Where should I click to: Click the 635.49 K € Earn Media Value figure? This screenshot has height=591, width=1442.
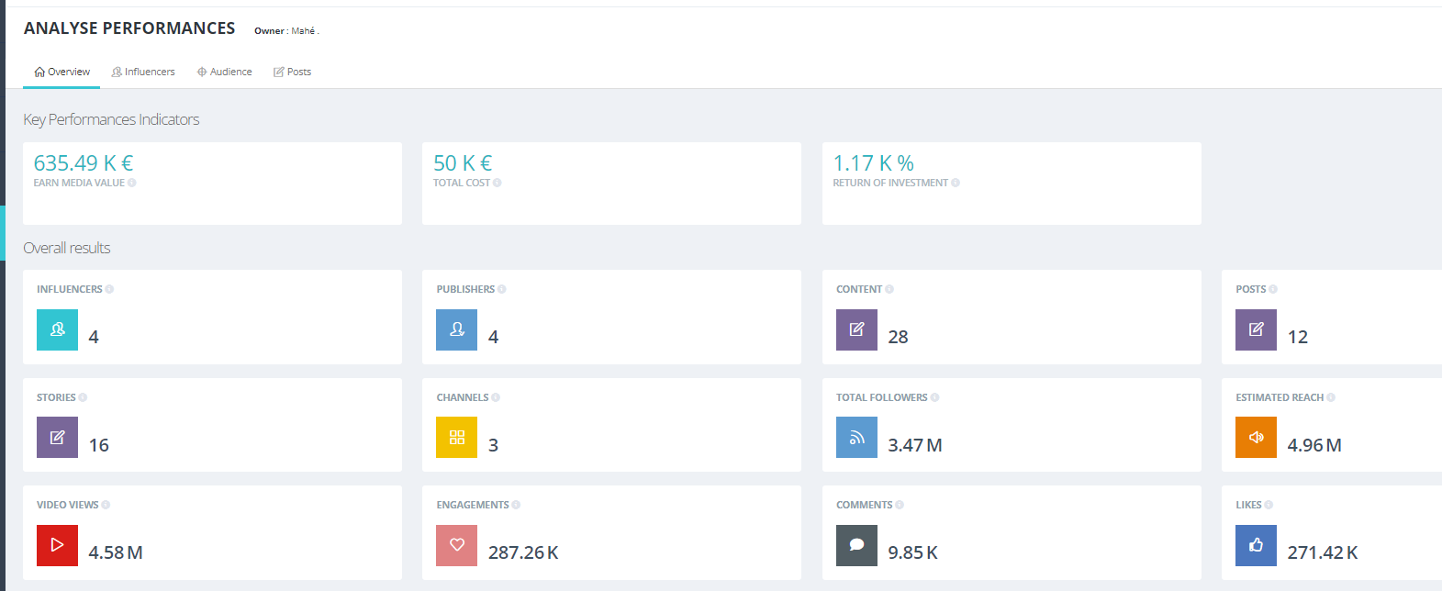pos(84,163)
